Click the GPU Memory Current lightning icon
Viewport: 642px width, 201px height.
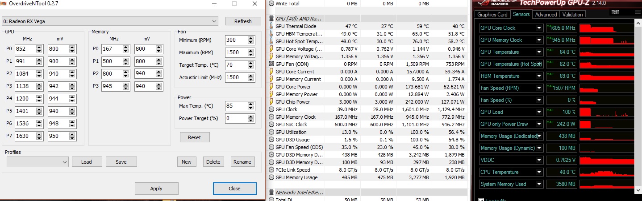(x=271, y=79)
